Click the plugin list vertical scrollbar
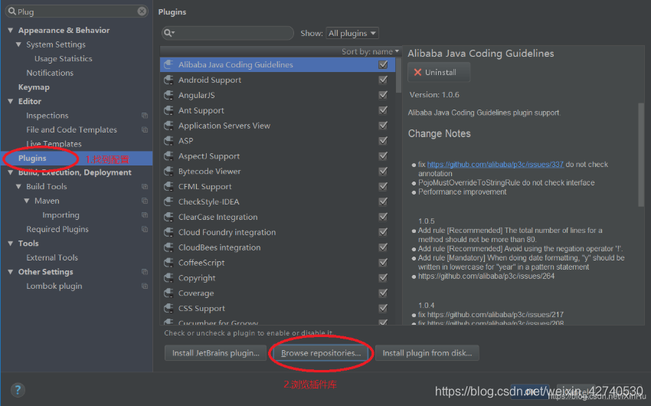Image resolution: width=651 pixels, height=406 pixels. click(398, 75)
